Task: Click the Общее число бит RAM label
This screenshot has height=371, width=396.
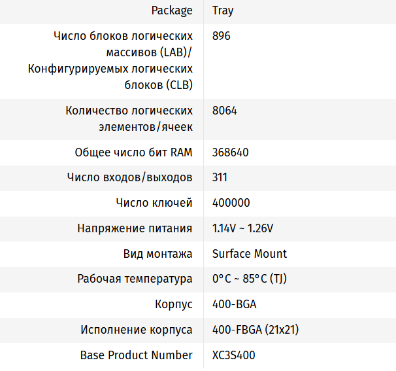Action: [x=134, y=152]
